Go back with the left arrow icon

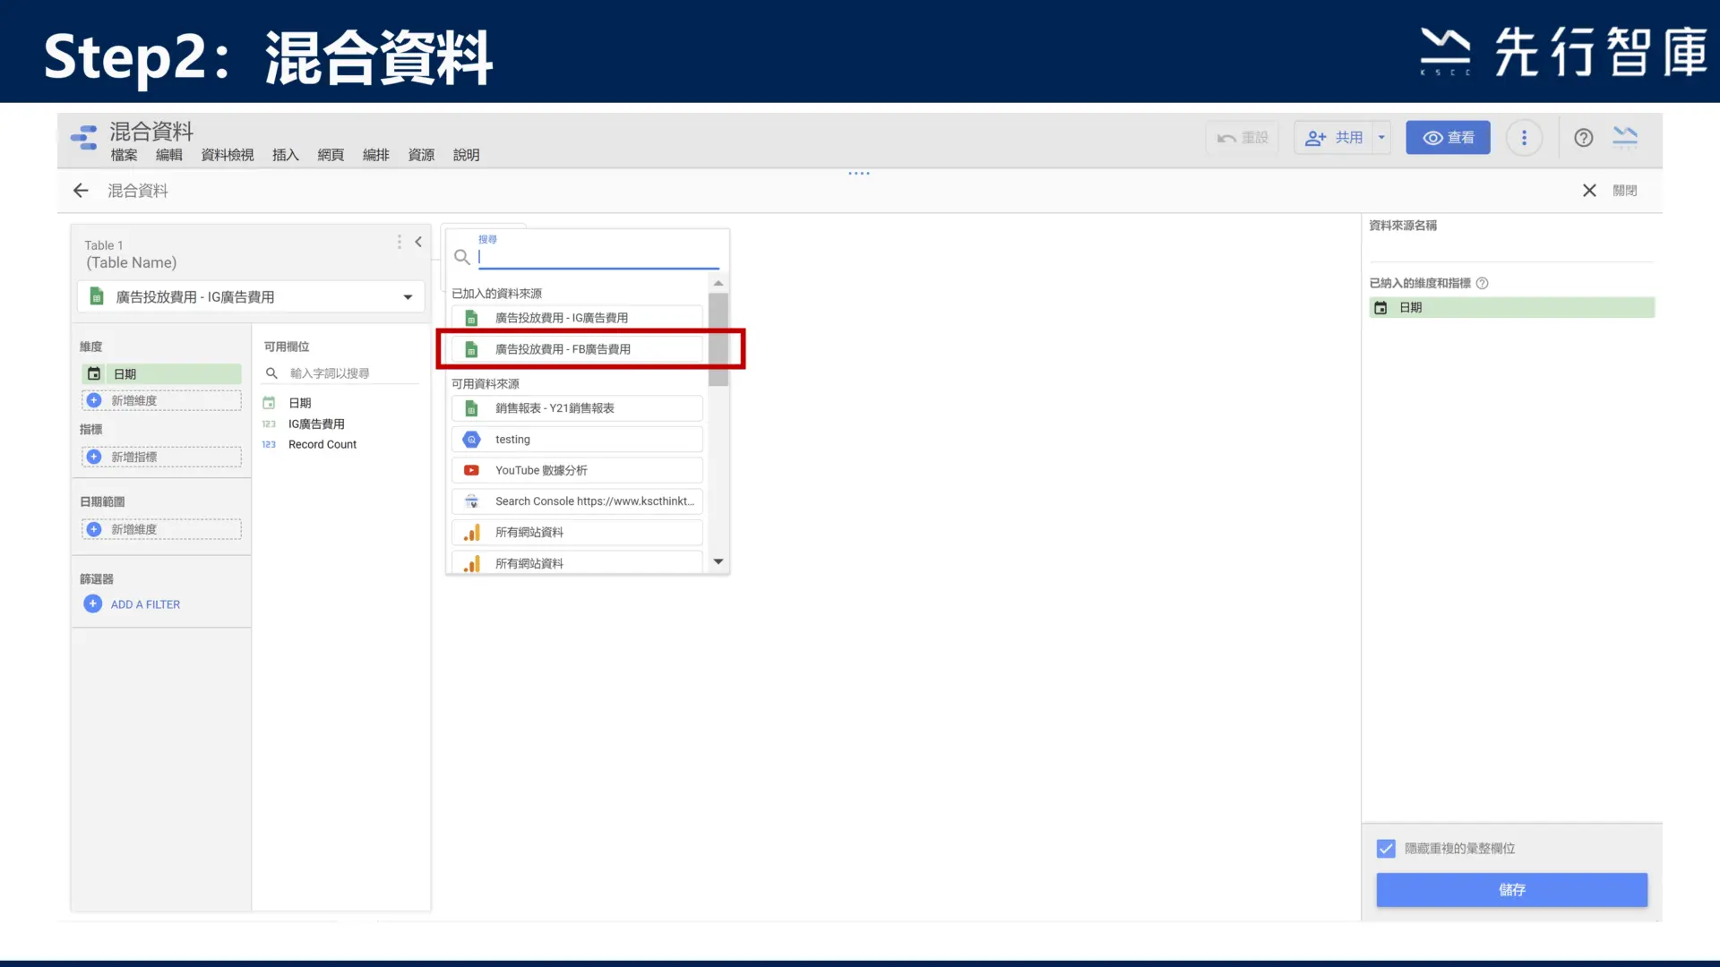(x=81, y=191)
